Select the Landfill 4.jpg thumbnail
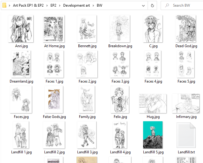203x163 pixels. [120, 135]
